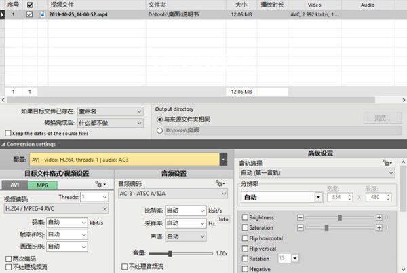Click the browse output folder button
Image resolution: width=407 pixels, height=273 pixels.
[x=383, y=118]
